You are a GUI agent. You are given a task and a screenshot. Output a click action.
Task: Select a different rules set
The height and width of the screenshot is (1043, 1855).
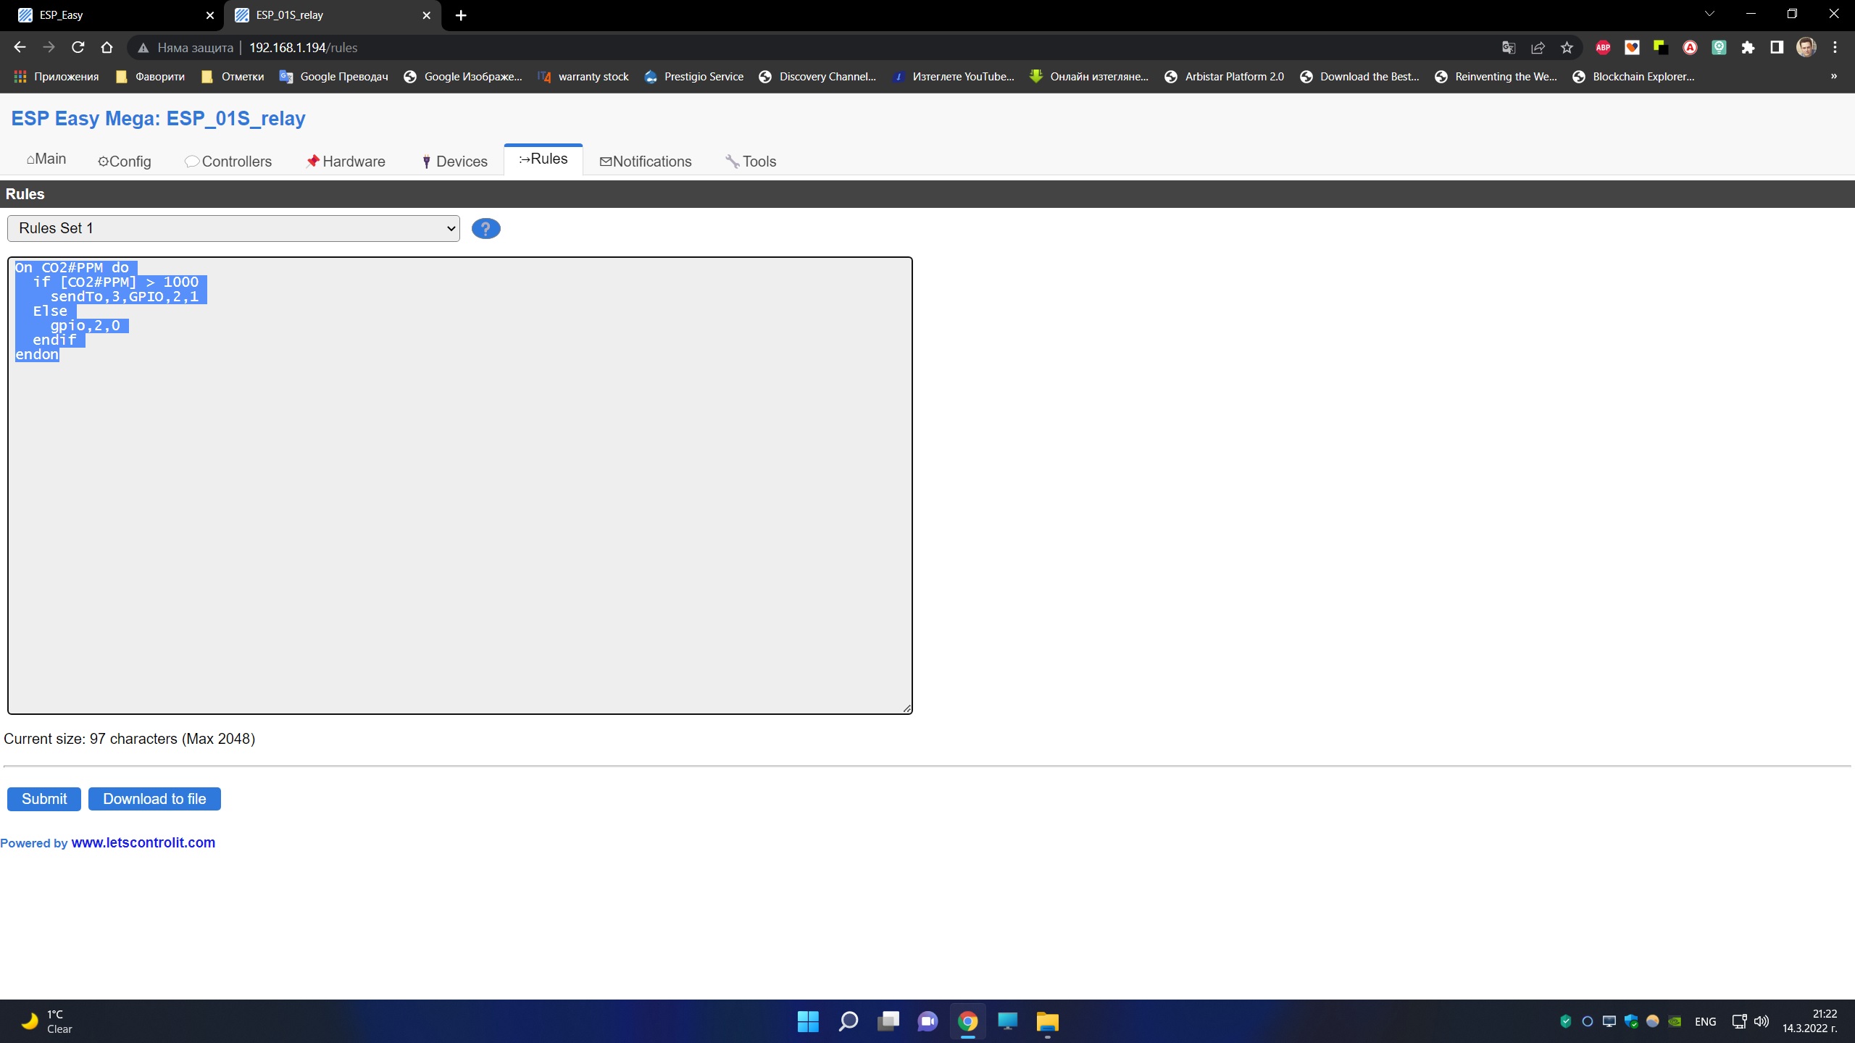[x=233, y=228]
